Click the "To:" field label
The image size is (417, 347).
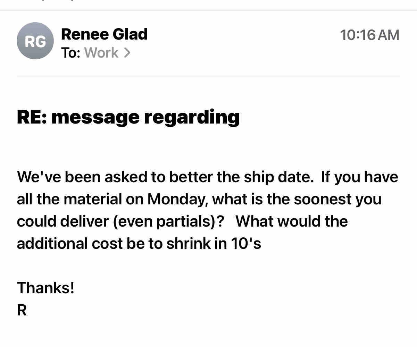point(71,53)
